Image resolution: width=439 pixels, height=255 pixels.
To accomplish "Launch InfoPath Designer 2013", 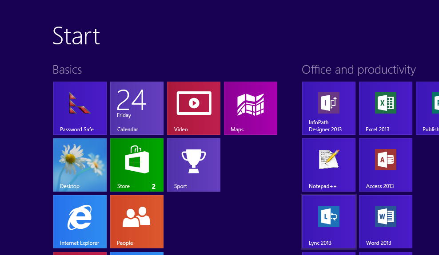I will coord(329,108).
